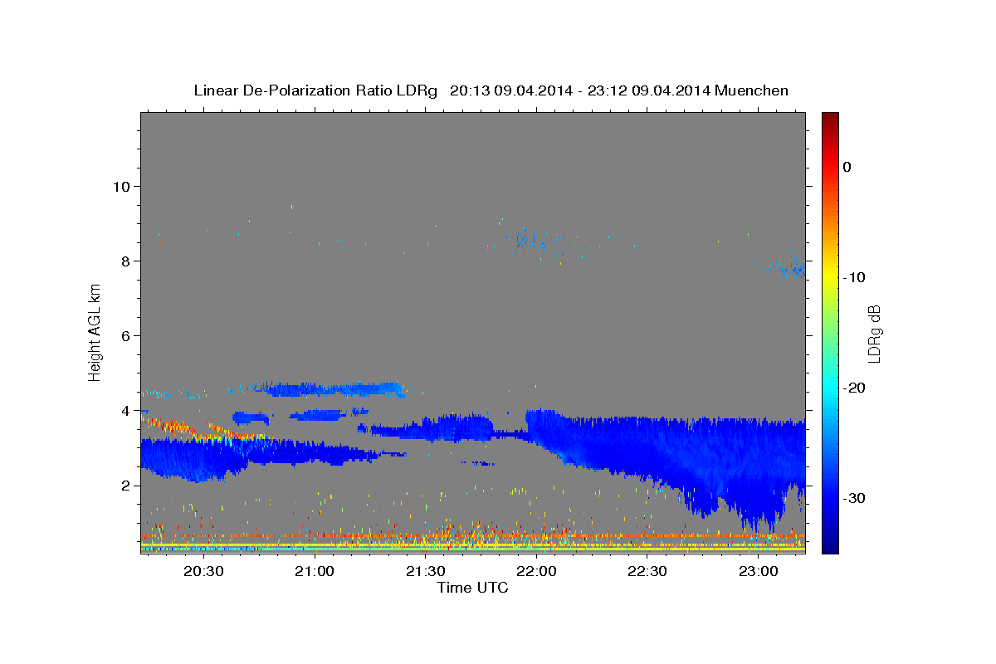Screen dimensions: 996x664
Task: Click the height label 8
Action: pyautogui.click(x=125, y=261)
